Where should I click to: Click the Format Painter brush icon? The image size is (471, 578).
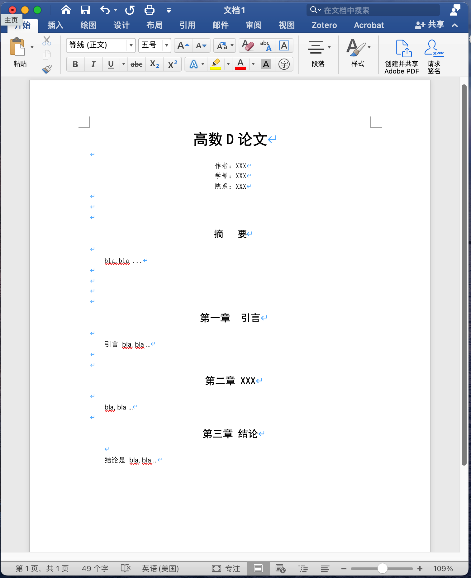tap(47, 69)
